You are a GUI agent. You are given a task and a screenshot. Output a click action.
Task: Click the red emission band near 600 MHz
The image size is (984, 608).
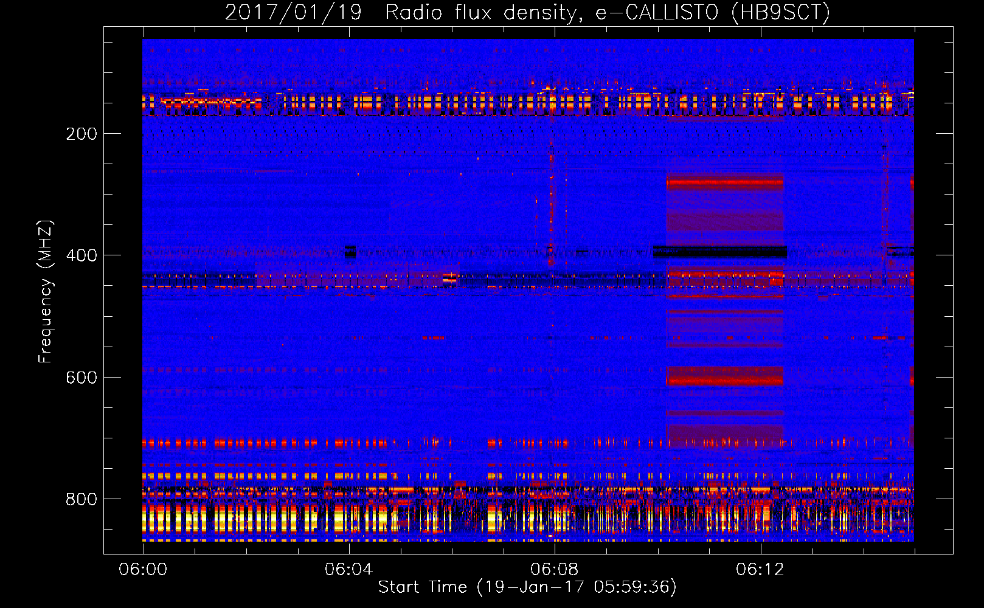click(724, 376)
